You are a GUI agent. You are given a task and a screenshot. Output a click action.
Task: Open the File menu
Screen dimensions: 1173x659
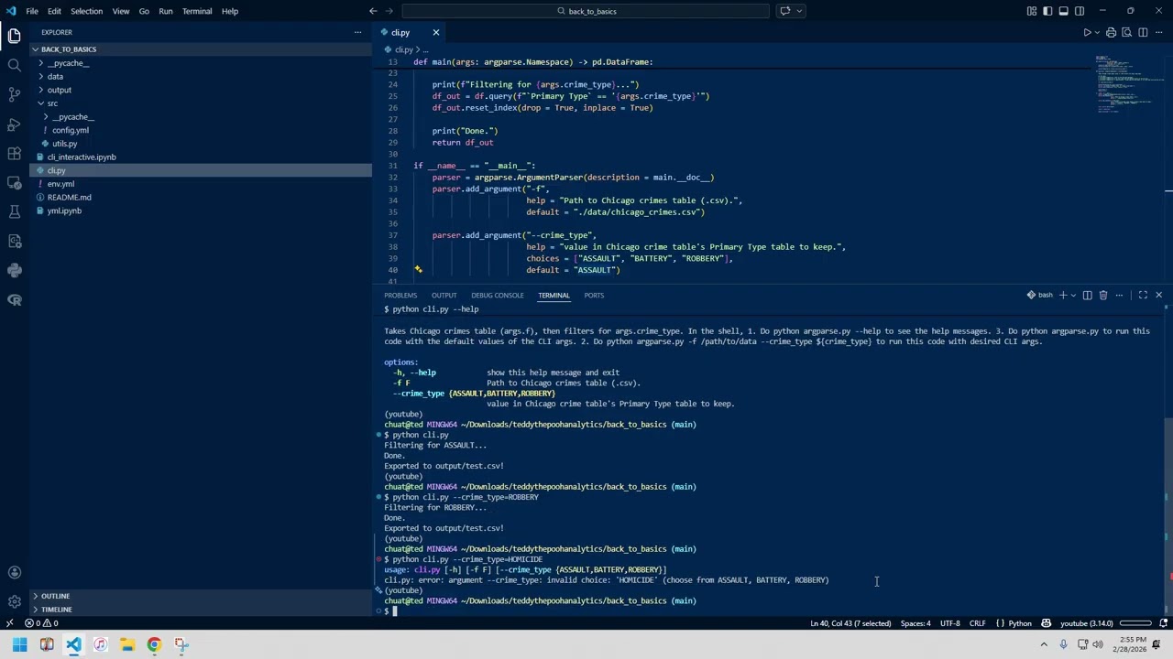coord(32,11)
